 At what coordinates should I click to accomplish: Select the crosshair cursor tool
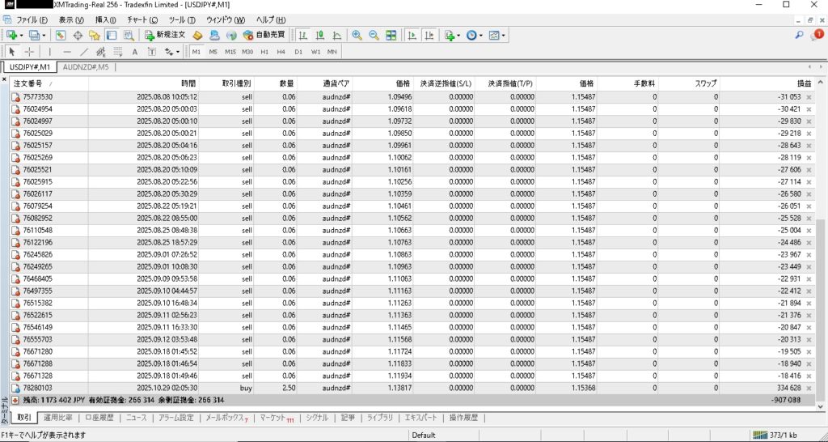(30, 52)
